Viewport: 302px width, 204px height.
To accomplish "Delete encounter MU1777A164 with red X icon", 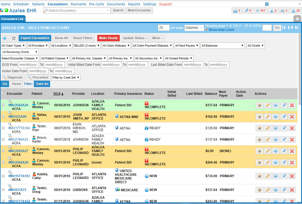I will [x=292, y=128].
